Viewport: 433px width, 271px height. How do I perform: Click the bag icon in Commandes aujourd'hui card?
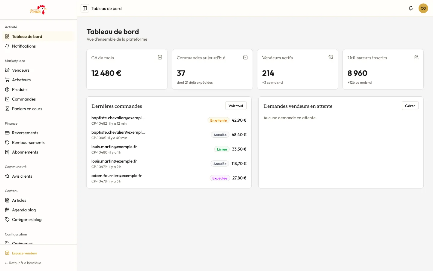click(x=245, y=57)
